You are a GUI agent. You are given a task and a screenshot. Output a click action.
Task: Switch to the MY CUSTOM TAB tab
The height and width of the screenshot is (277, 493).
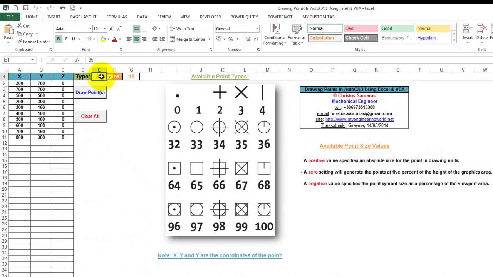click(319, 17)
